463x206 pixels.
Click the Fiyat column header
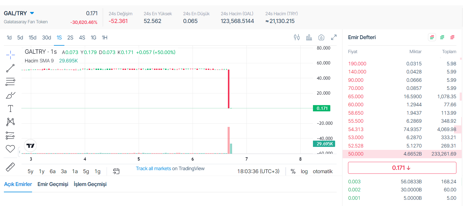352,52
